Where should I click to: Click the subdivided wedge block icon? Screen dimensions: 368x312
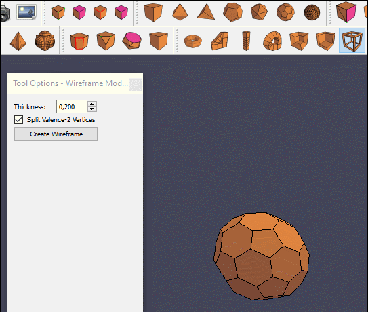(x=220, y=41)
